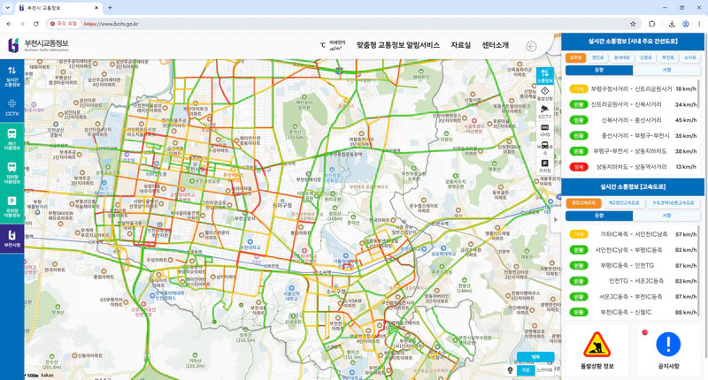Go back in browser history
The width and height of the screenshot is (708, 380).
pos(9,24)
